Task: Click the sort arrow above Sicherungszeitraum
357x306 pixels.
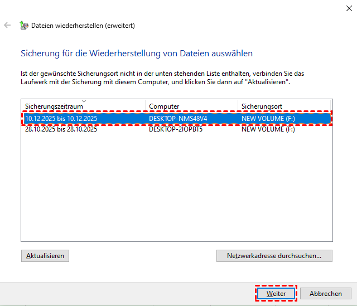Action: point(84,101)
